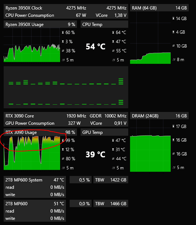Screen dimensions: 196x225
Task: Click the Ryzen 3950X Clock label
Action: click(x=24, y=8)
